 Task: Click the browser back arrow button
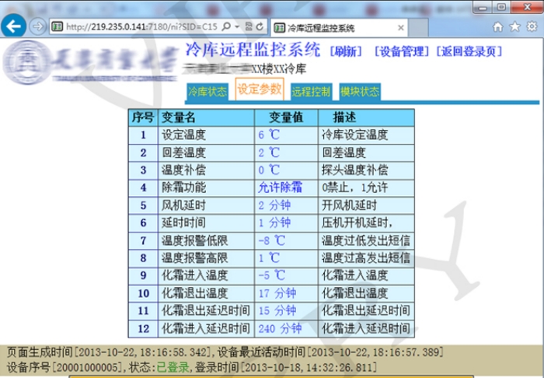coord(13,26)
